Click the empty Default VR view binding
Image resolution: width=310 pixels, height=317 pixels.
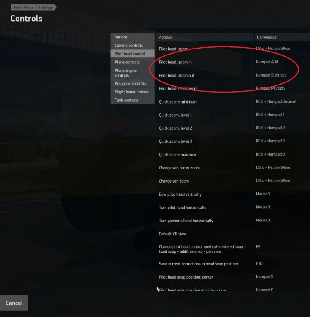282,234
